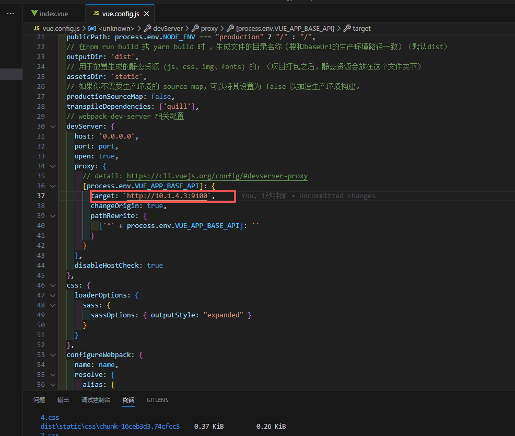Open the GITLENS panel tab

tap(157, 400)
